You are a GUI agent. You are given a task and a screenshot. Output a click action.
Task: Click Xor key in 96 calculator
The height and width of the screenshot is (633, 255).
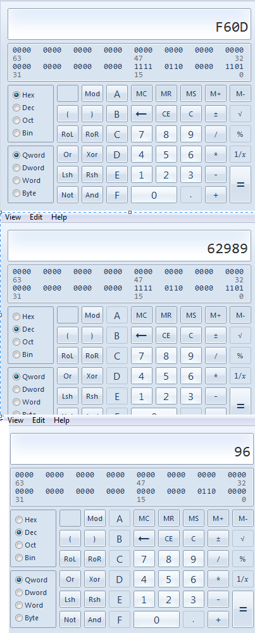pos(95,579)
